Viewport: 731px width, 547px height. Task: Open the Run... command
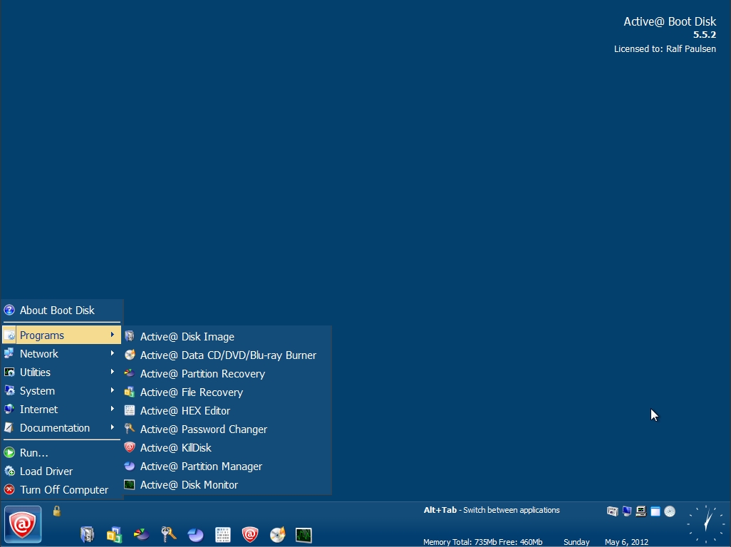click(x=33, y=452)
